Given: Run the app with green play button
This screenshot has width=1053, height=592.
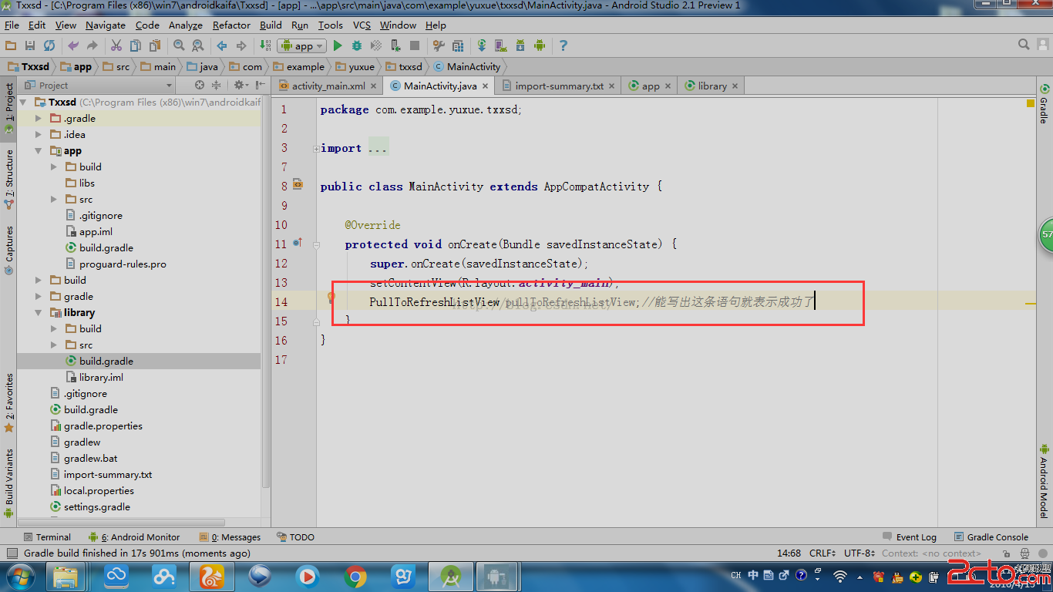Looking at the screenshot, I should pos(337,46).
